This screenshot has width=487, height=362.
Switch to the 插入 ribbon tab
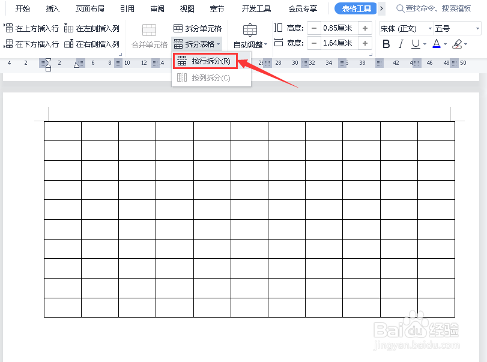coord(52,8)
